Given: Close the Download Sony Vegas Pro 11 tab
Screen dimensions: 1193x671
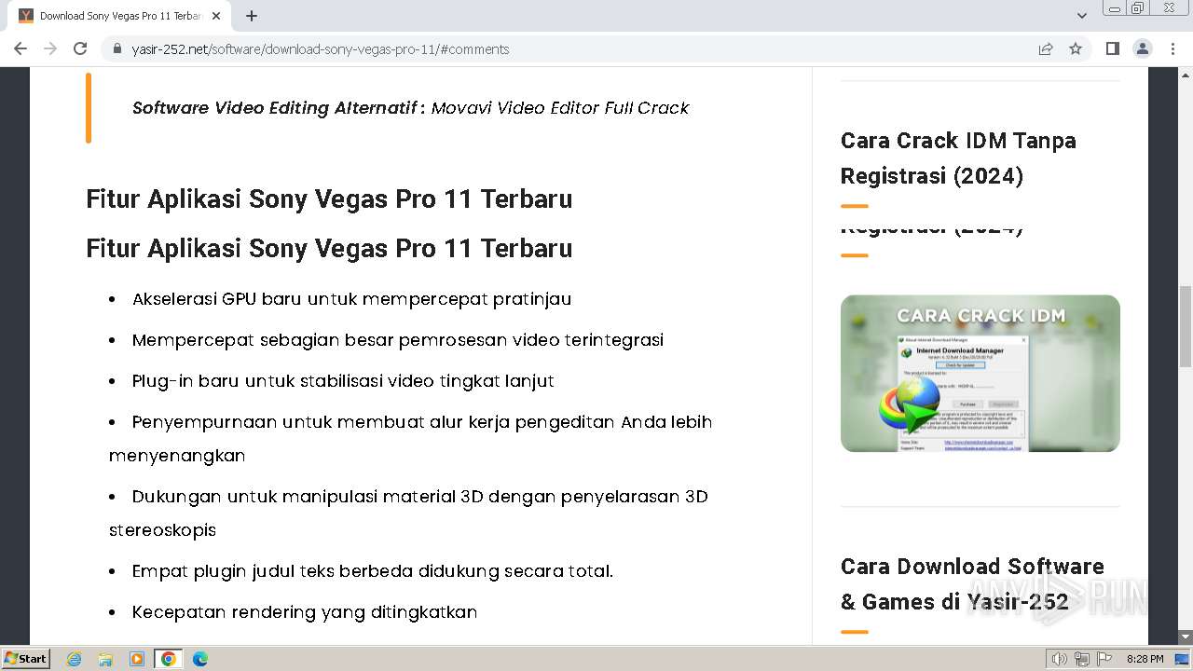Looking at the screenshot, I should [216, 16].
